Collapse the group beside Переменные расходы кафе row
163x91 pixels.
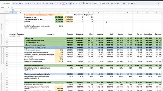[x=3, y=48]
